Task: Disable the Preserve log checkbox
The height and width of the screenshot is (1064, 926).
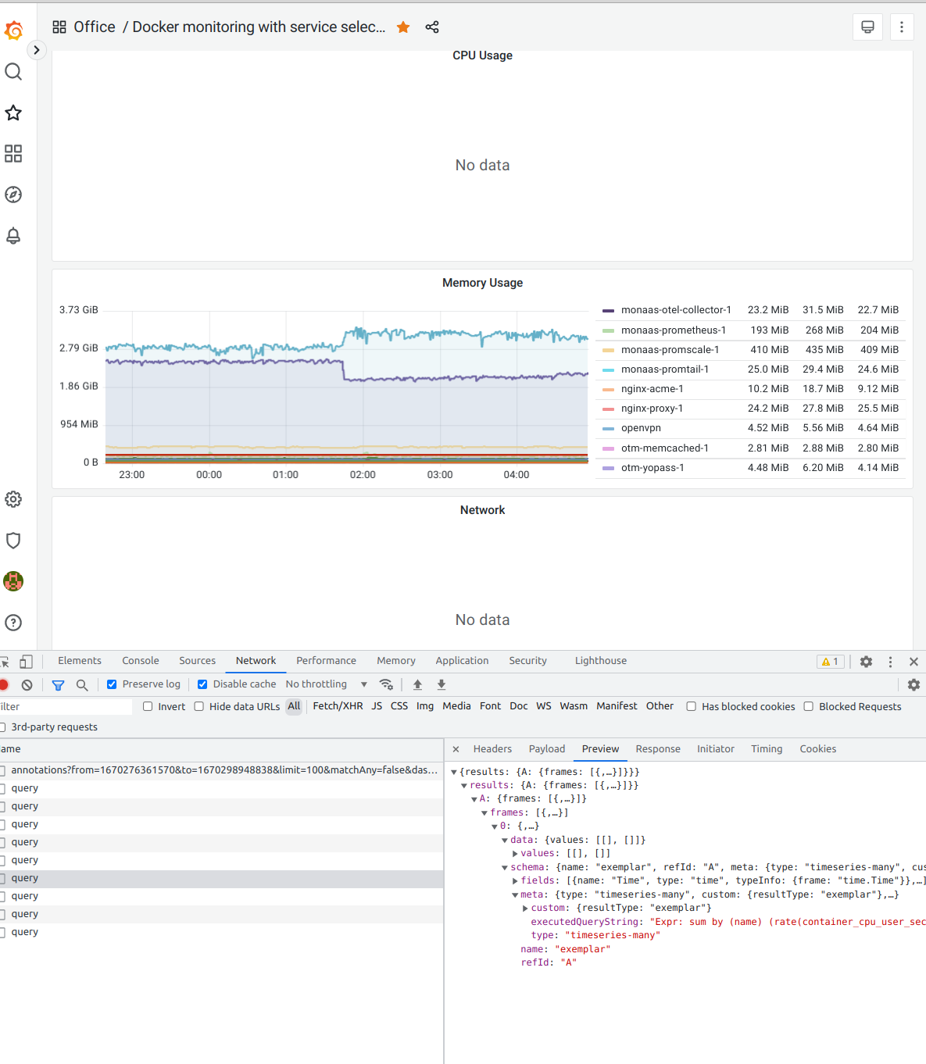Action: pos(112,684)
